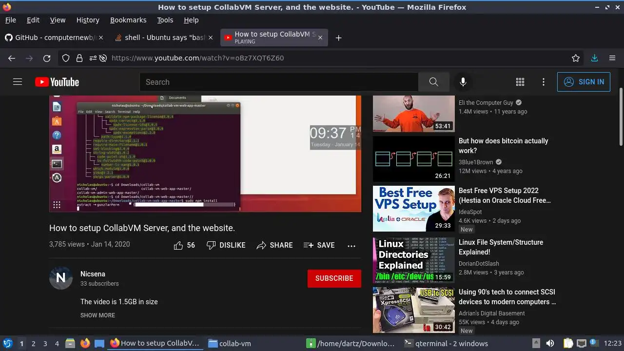Bookmark this page with star icon
Screen dimensions: 624x351
point(576,58)
